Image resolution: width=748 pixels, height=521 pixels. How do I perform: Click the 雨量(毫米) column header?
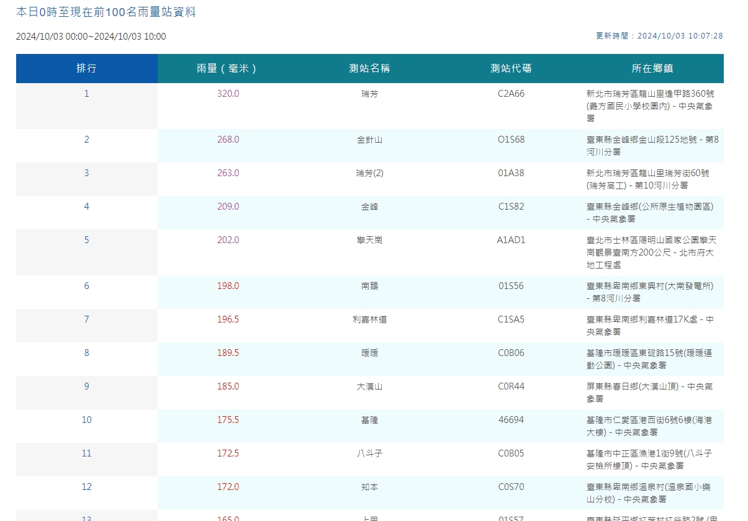(x=228, y=69)
